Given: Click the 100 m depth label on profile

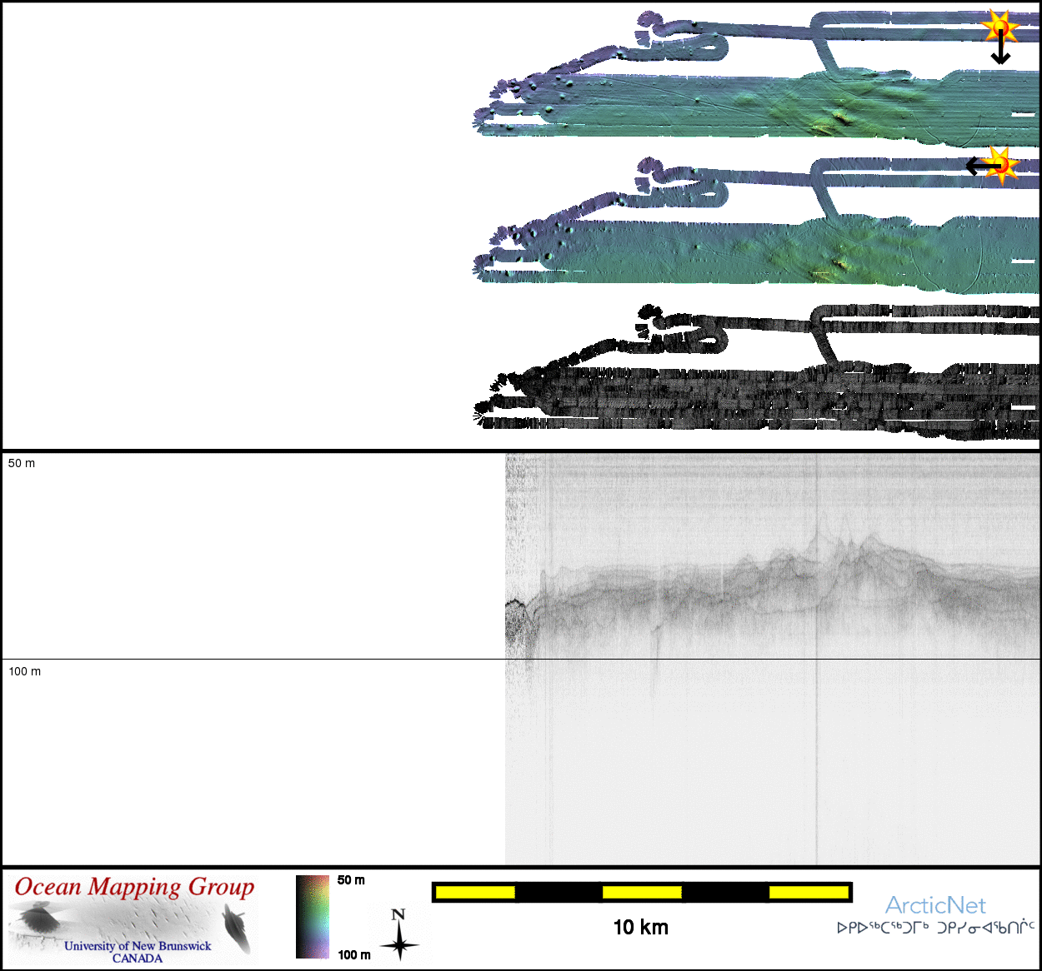Looking at the screenshot, I should 24,671.
